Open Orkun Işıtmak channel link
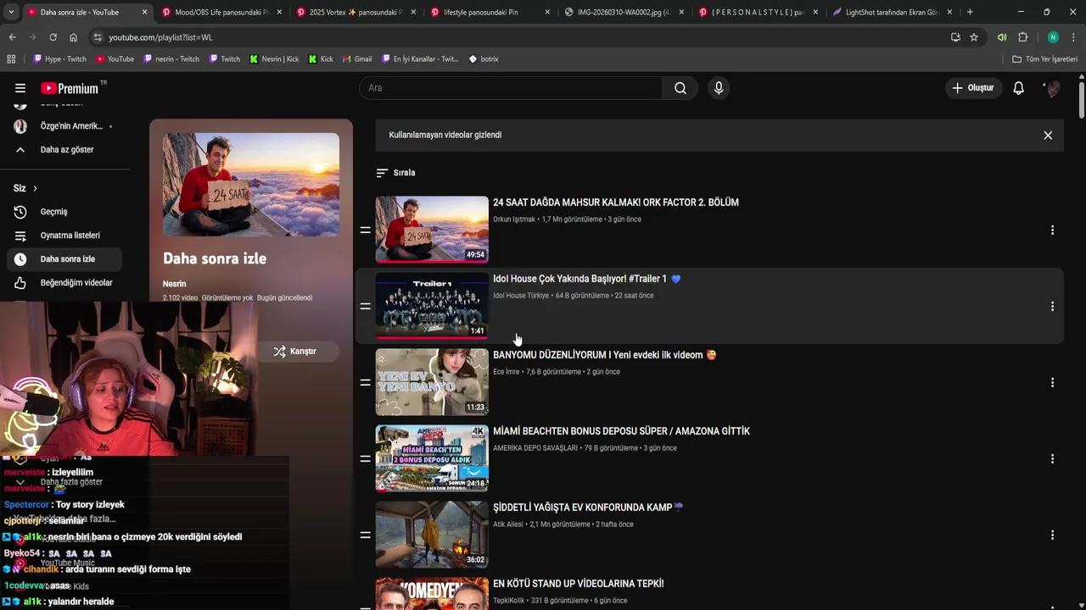This screenshot has width=1086, height=610. tap(514, 219)
